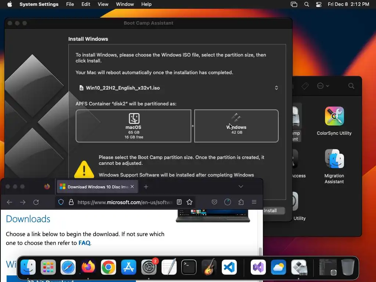Click the Firefox circular toolbar indicator icon
376x282 pixels.
(228, 202)
